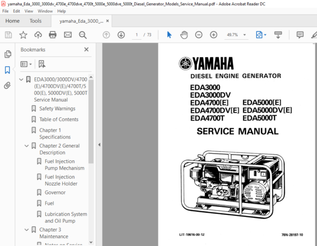Click the bookmarks panel scrollbar thumb
This screenshot has width=317, height=246.
(91, 122)
